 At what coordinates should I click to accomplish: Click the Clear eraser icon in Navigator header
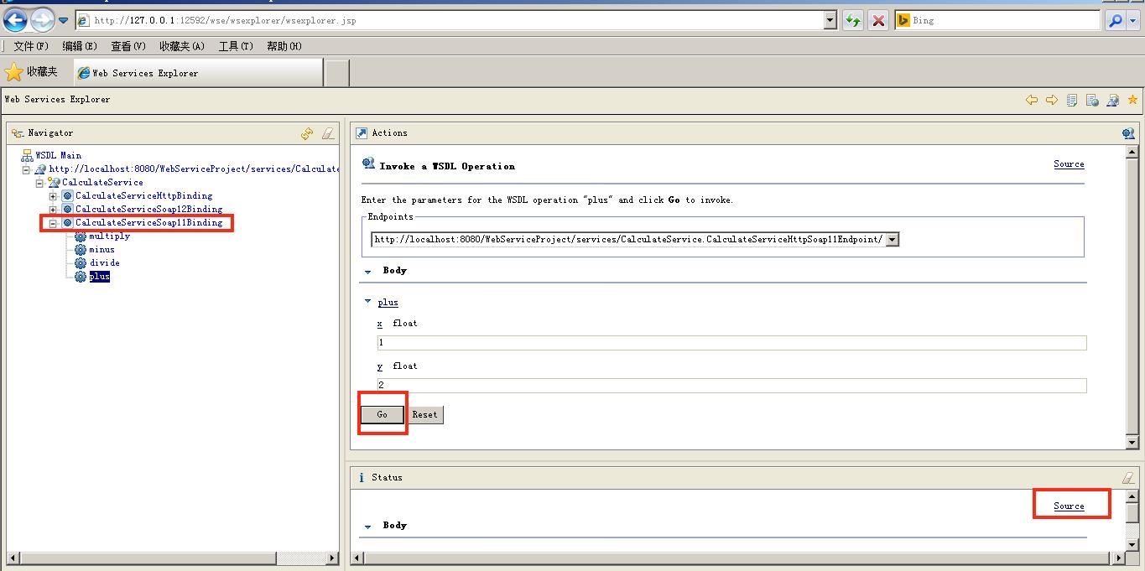pos(328,133)
